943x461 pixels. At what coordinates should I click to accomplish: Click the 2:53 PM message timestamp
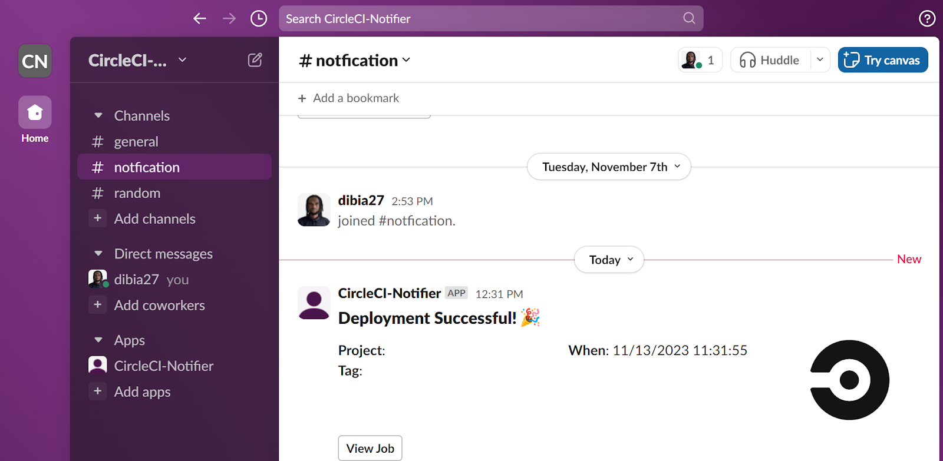pyautogui.click(x=412, y=201)
